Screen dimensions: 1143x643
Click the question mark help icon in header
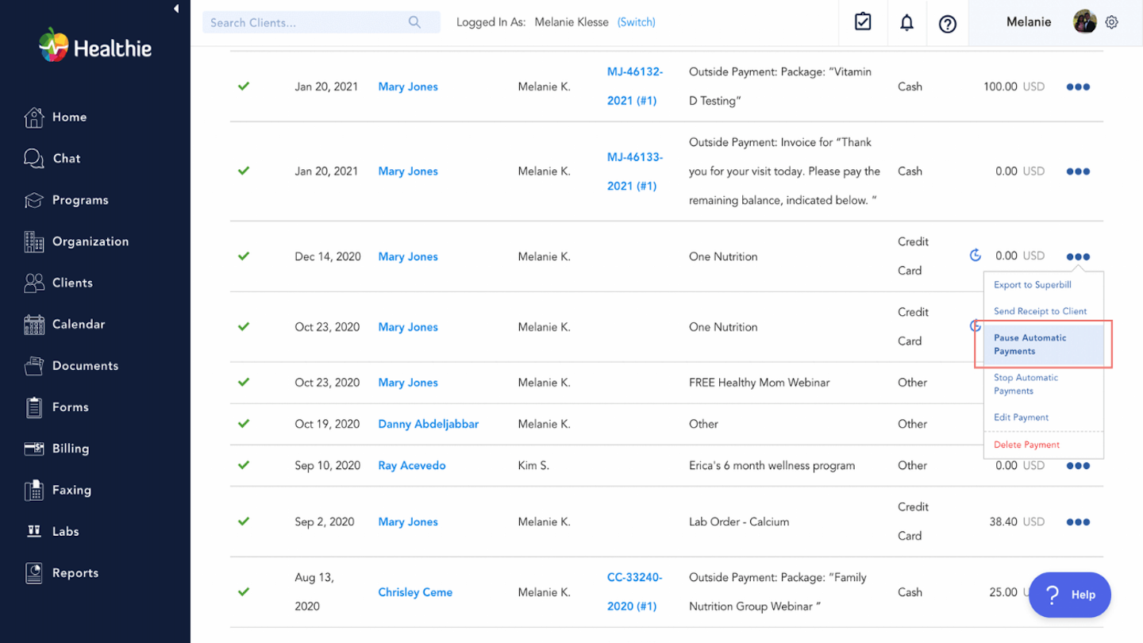pos(947,24)
